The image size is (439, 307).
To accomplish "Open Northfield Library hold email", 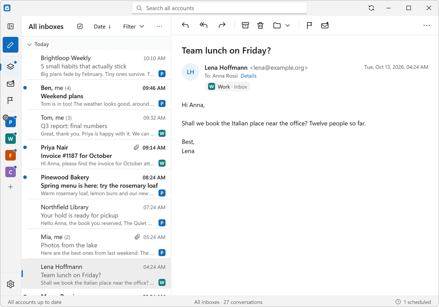I will pos(96,215).
